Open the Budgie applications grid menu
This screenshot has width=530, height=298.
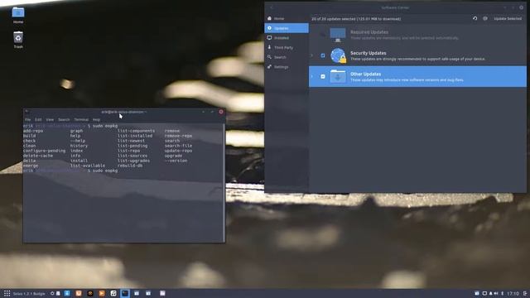(7, 293)
